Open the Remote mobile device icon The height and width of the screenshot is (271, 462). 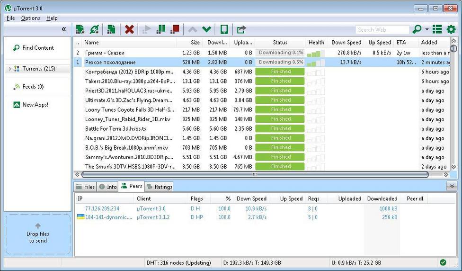(x=224, y=29)
